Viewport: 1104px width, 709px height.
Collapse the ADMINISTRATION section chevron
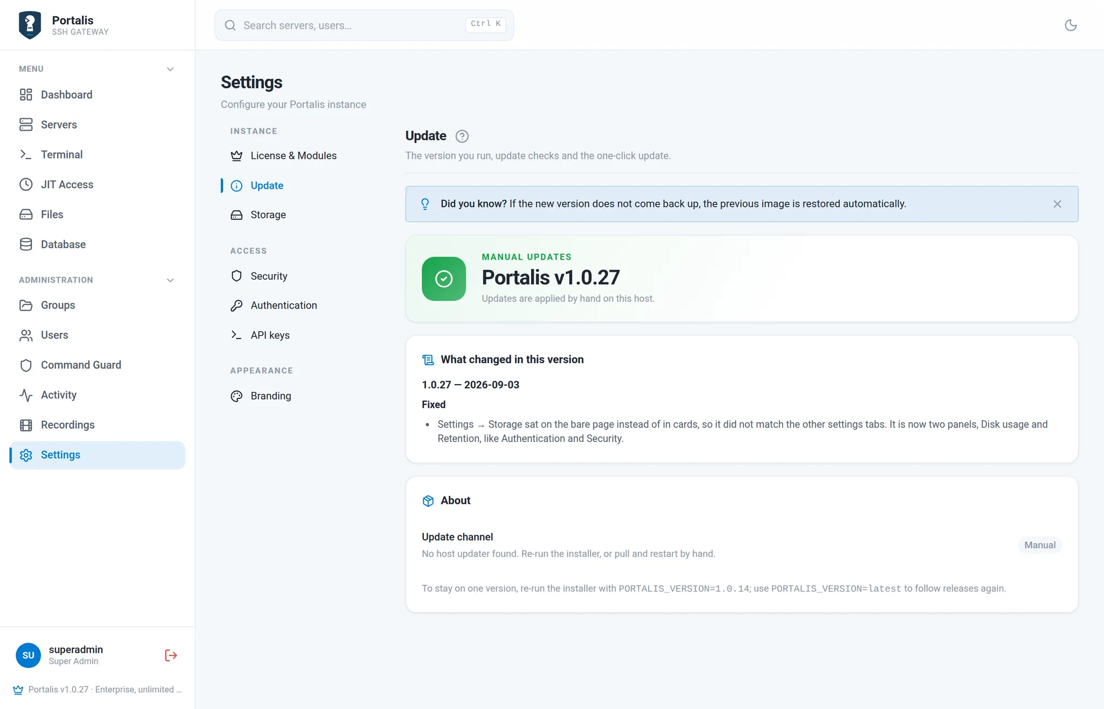(x=170, y=280)
